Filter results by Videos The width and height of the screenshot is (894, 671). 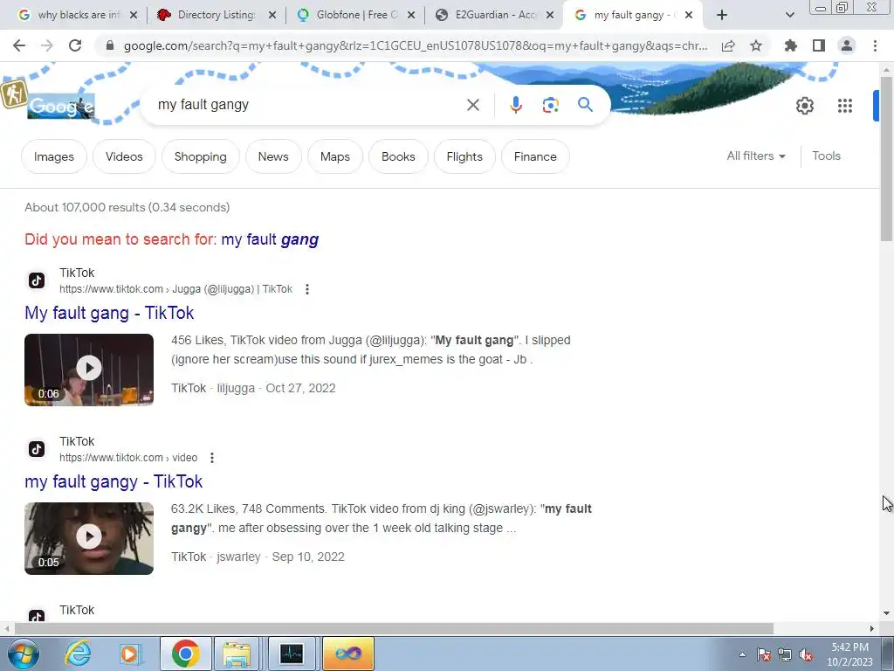point(124,156)
